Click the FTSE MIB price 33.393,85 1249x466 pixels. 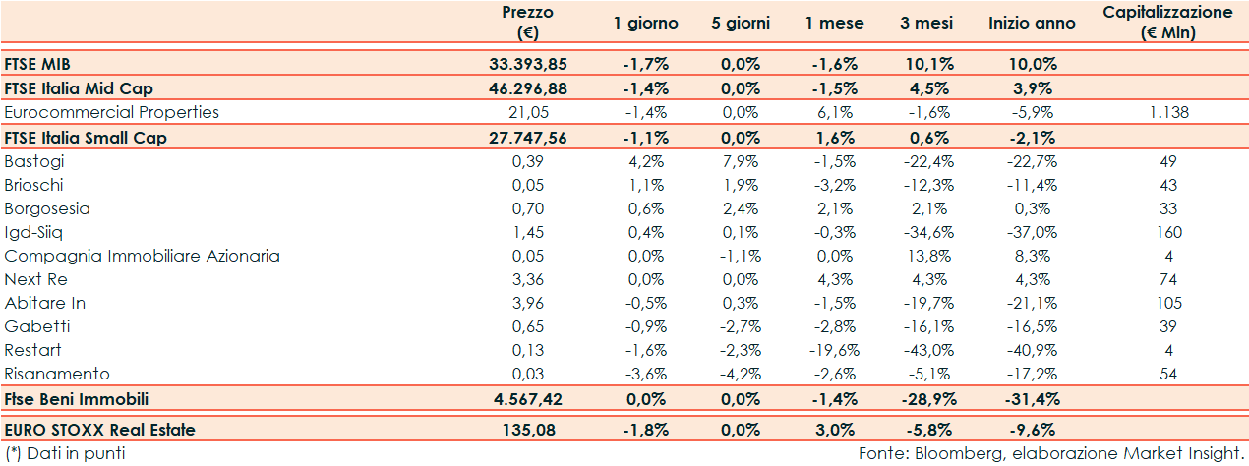(528, 64)
